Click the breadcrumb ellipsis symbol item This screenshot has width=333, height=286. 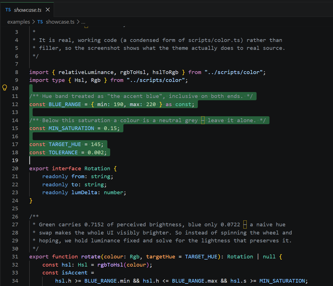83,22
